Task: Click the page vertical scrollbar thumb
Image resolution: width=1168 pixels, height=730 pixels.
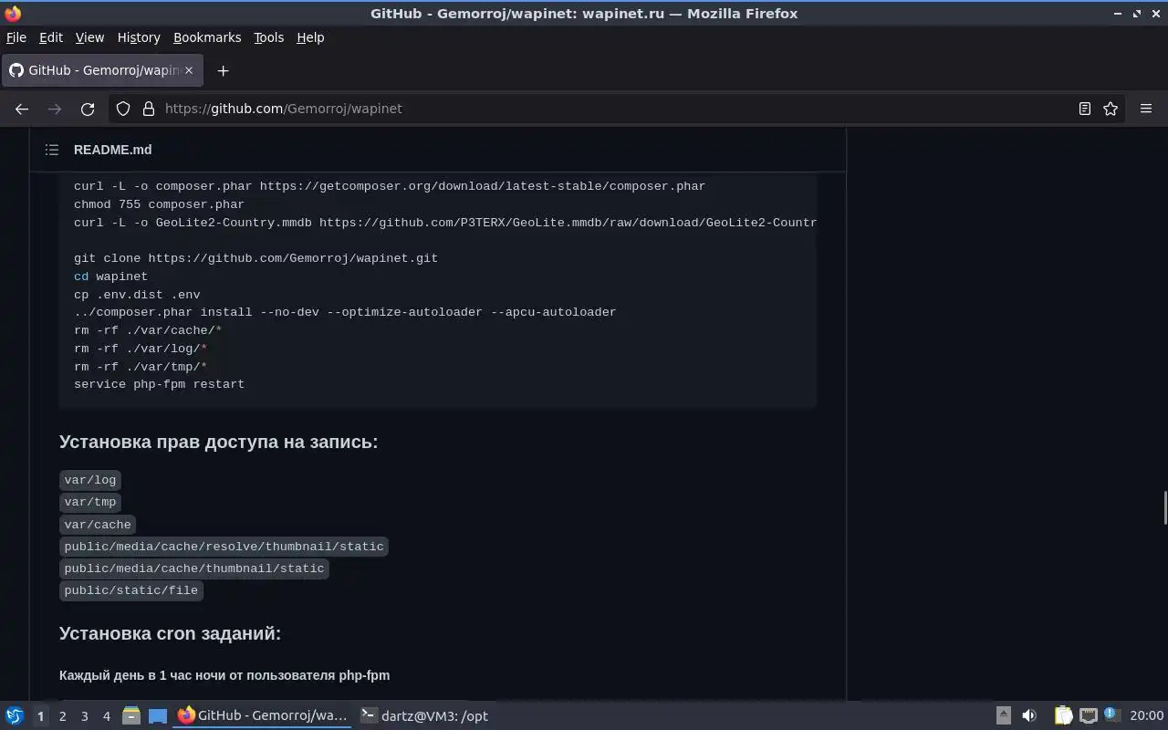Action: coord(1164,507)
